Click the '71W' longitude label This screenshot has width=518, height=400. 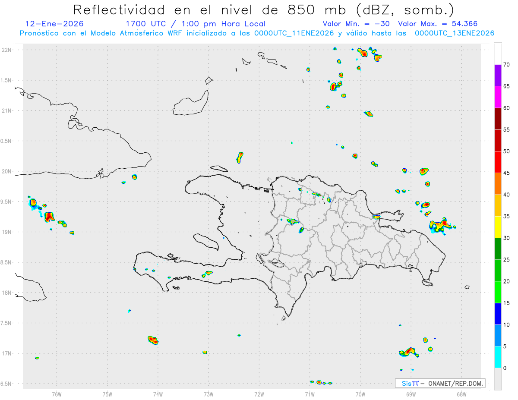click(310, 394)
